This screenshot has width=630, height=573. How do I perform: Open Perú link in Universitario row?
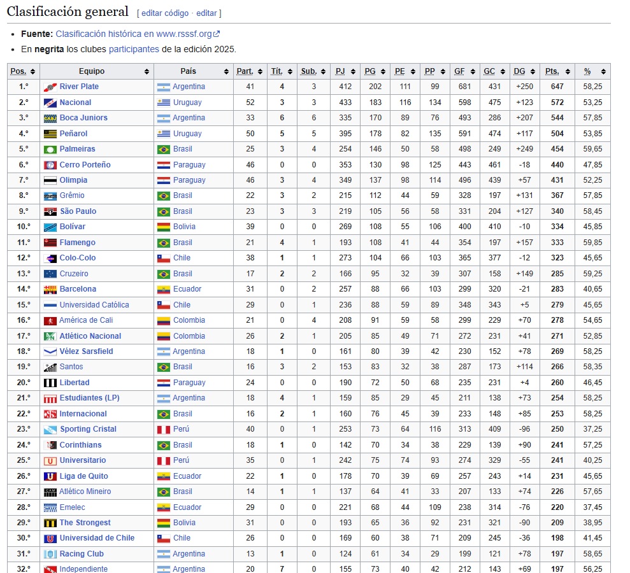181,460
